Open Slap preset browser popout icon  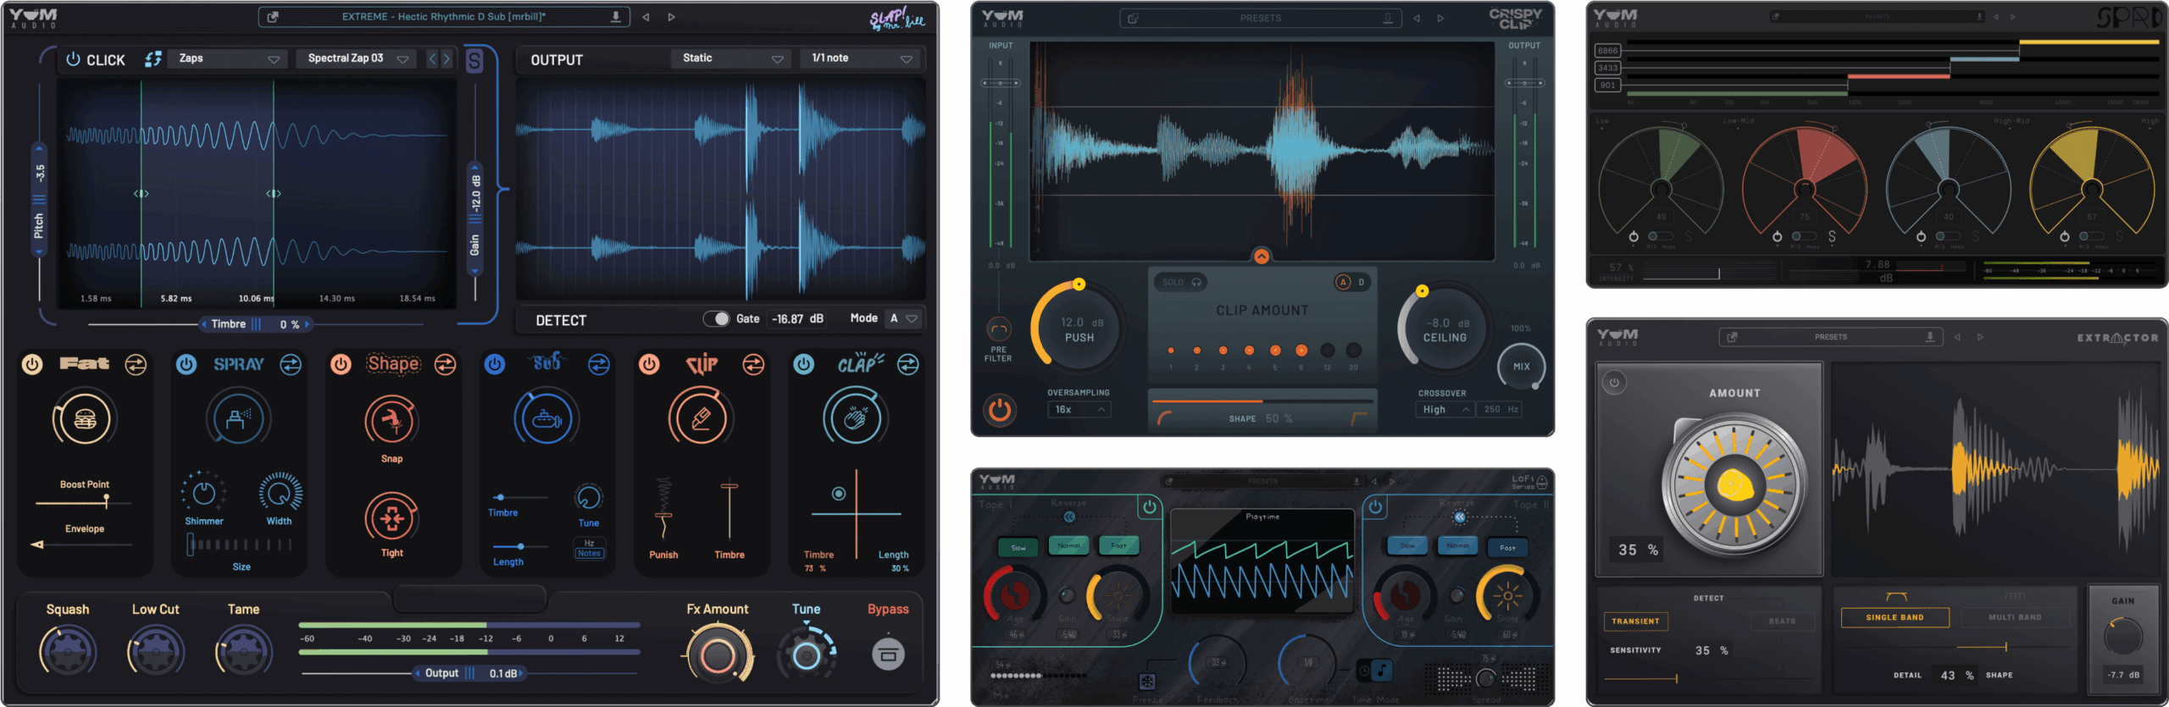coord(272,17)
